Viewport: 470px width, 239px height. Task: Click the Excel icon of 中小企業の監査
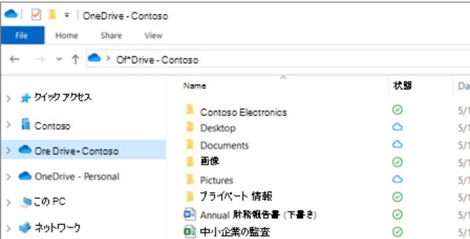(190, 232)
